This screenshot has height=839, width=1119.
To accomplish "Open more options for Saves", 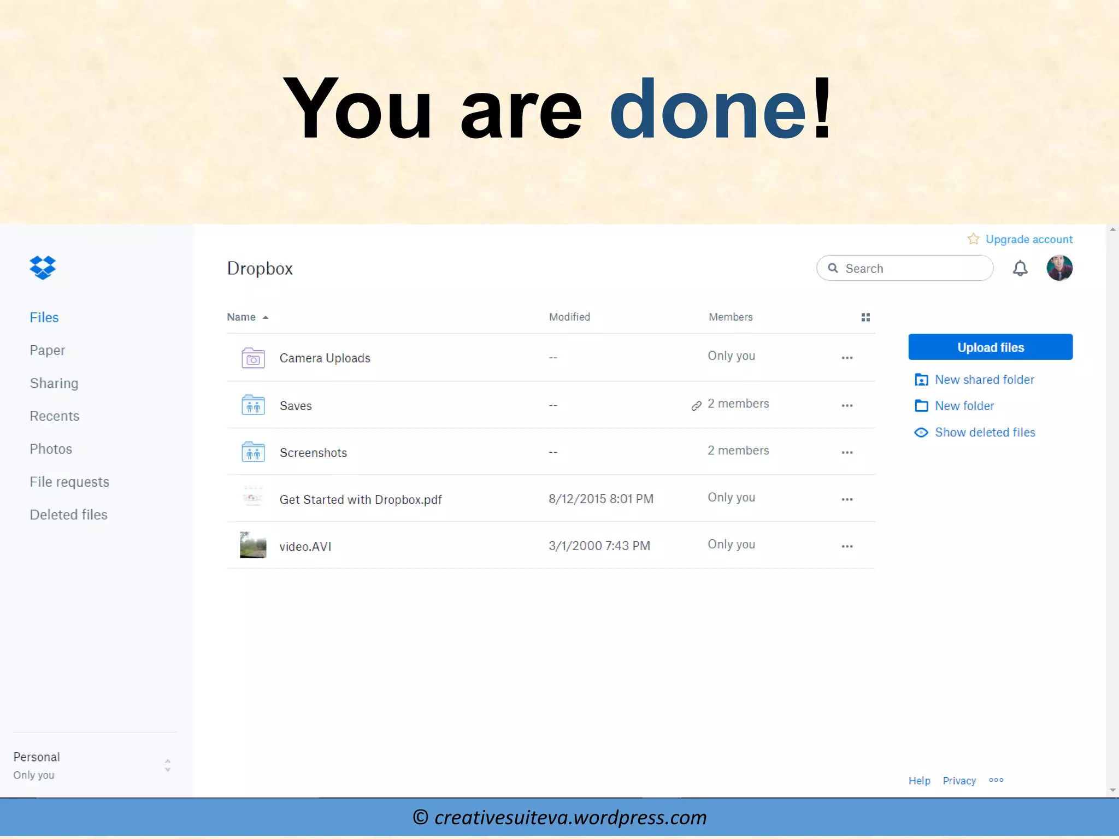I will click(x=847, y=405).
